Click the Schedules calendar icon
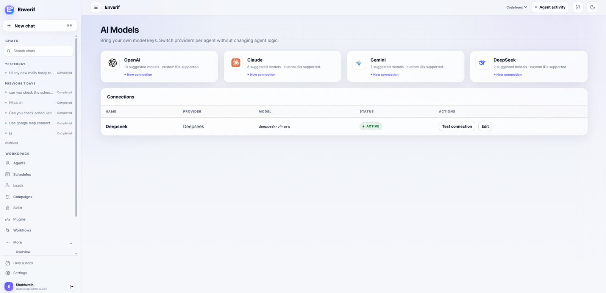Image resolution: width=606 pixels, height=293 pixels. tap(8, 174)
